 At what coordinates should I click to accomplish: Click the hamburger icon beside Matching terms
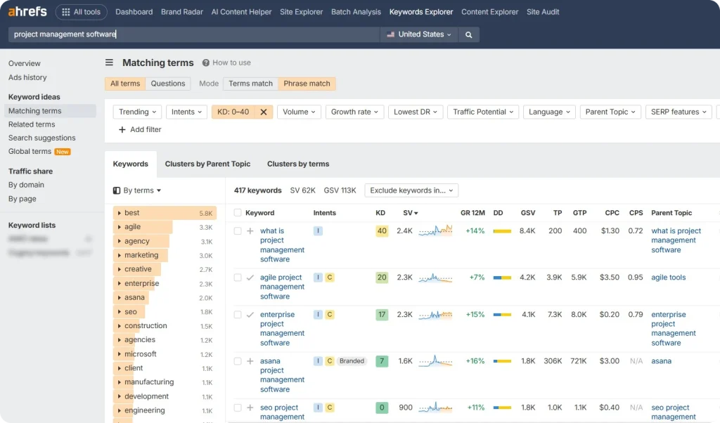click(110, 63)
